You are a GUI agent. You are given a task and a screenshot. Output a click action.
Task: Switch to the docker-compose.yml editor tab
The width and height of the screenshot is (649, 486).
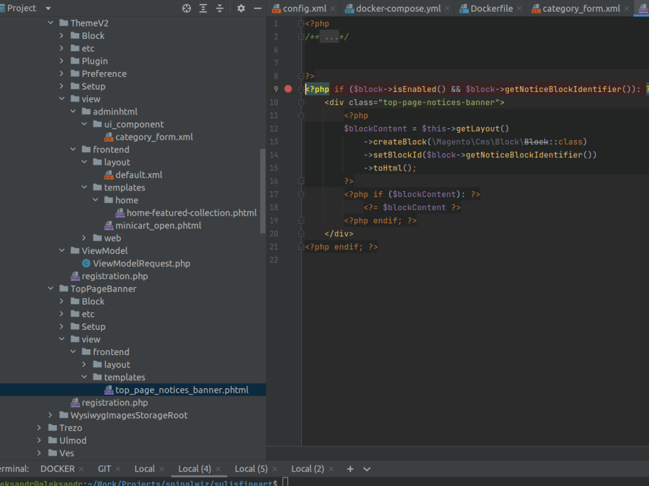point(398,8)
